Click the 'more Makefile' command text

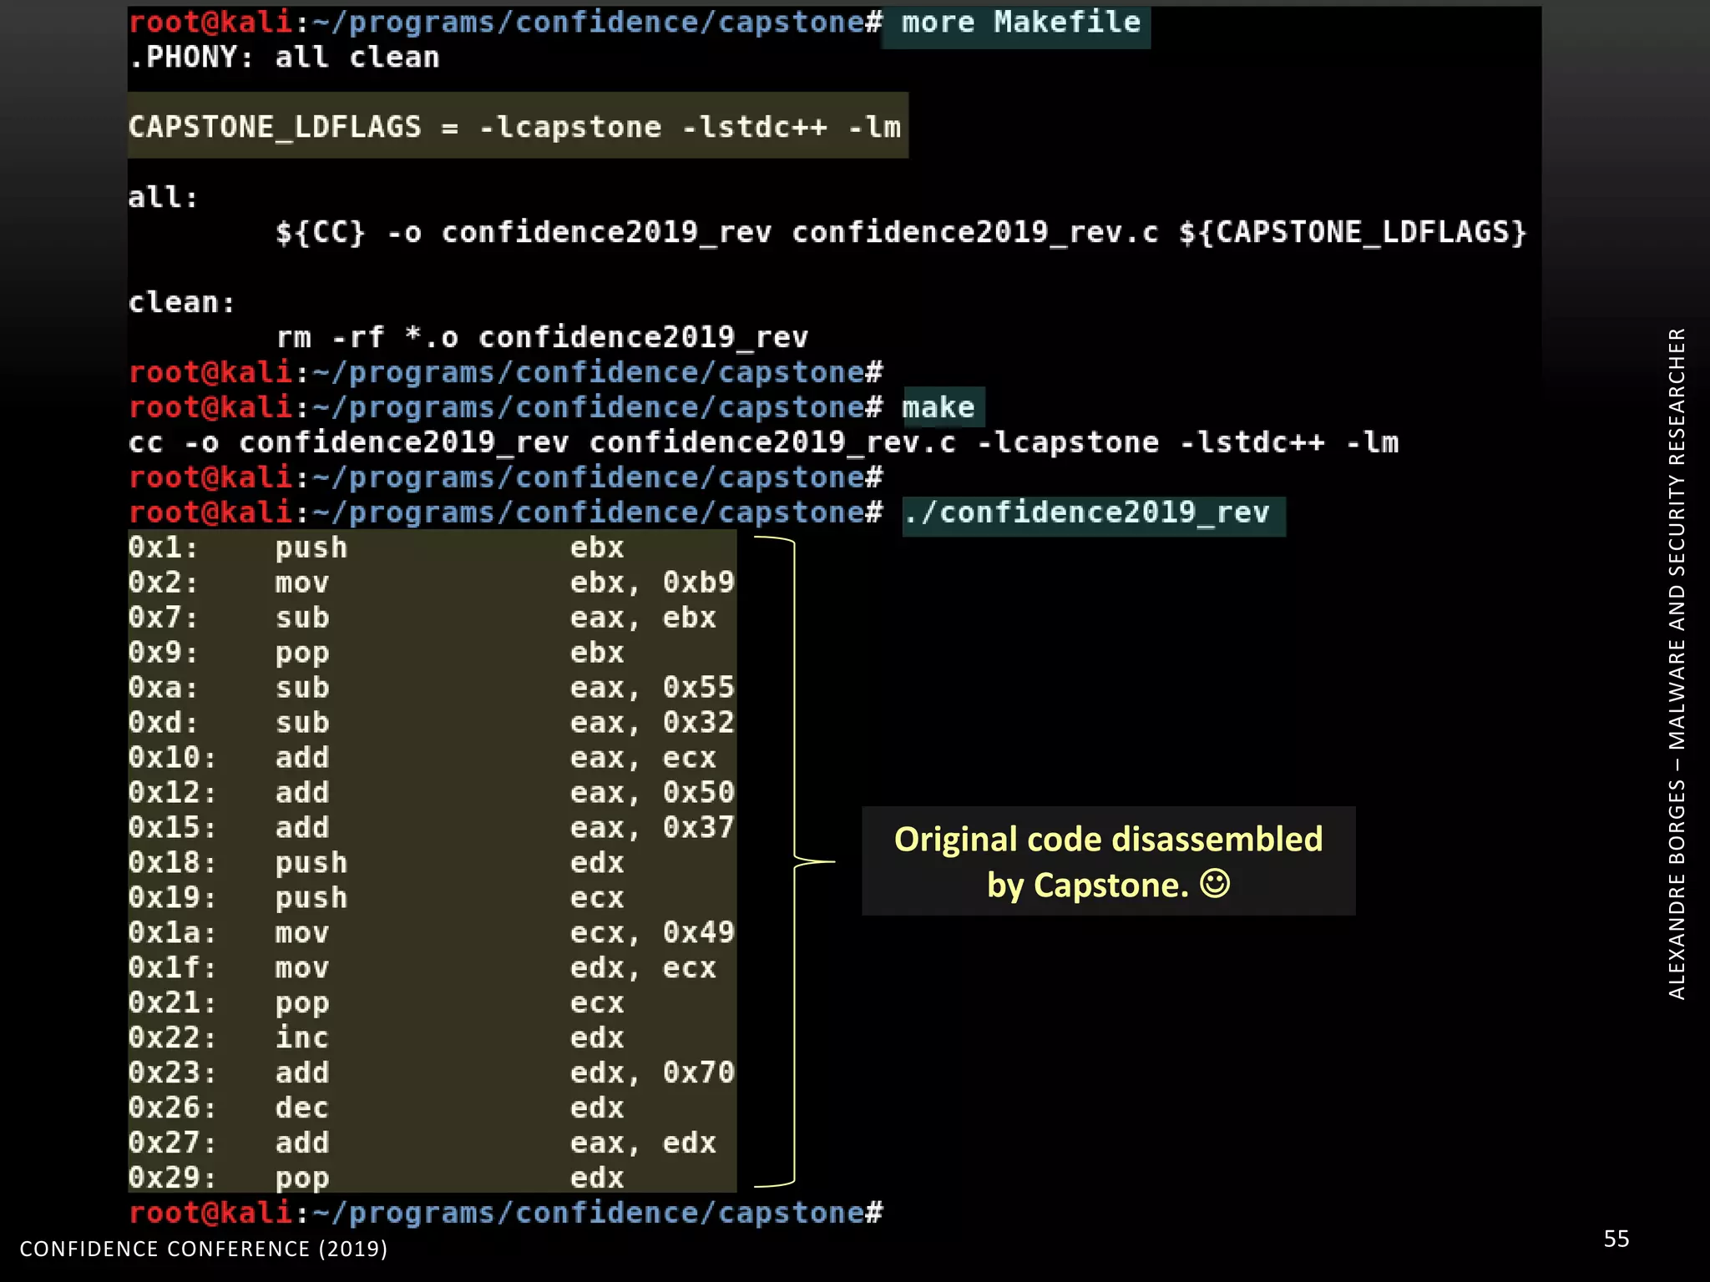point(1020,23)
